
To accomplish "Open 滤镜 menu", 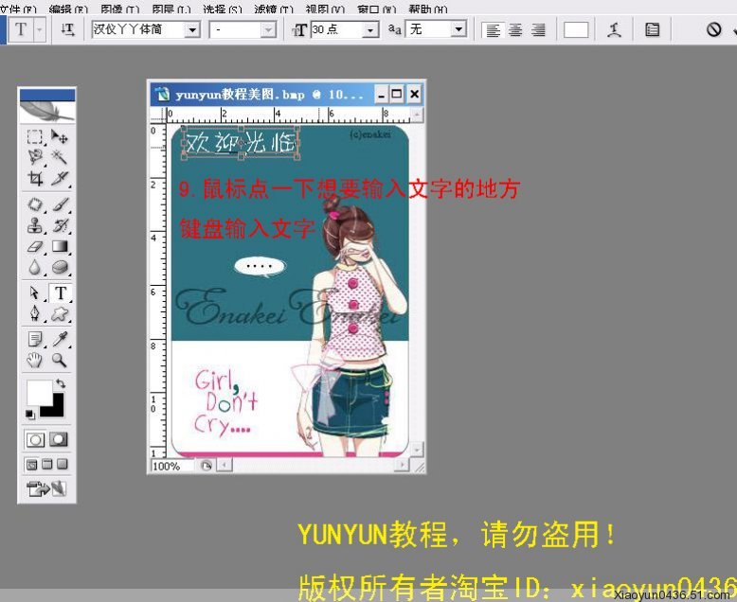I will (x=274, y=9).
